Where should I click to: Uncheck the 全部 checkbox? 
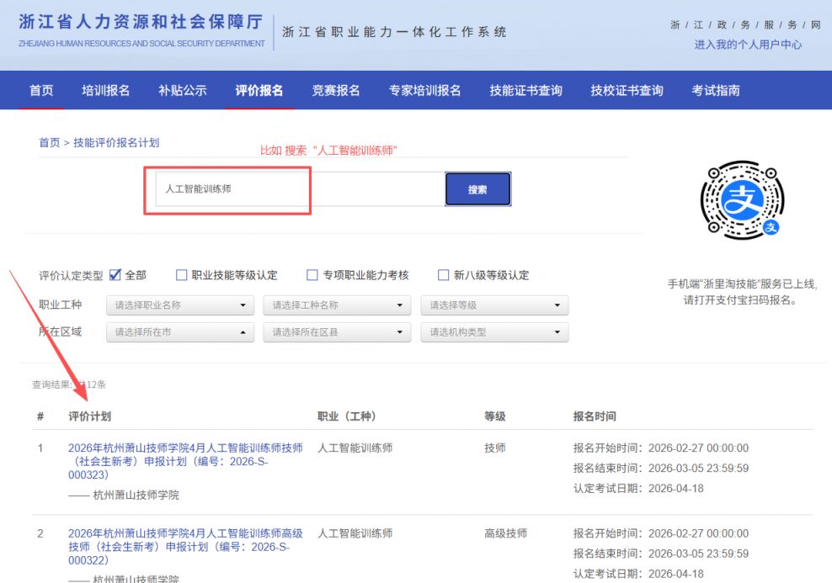click(115, 275)
